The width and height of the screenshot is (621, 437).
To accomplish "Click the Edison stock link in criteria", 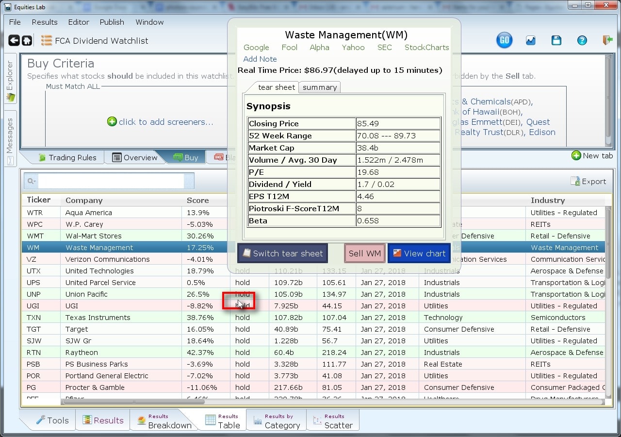I will (542, 132).
